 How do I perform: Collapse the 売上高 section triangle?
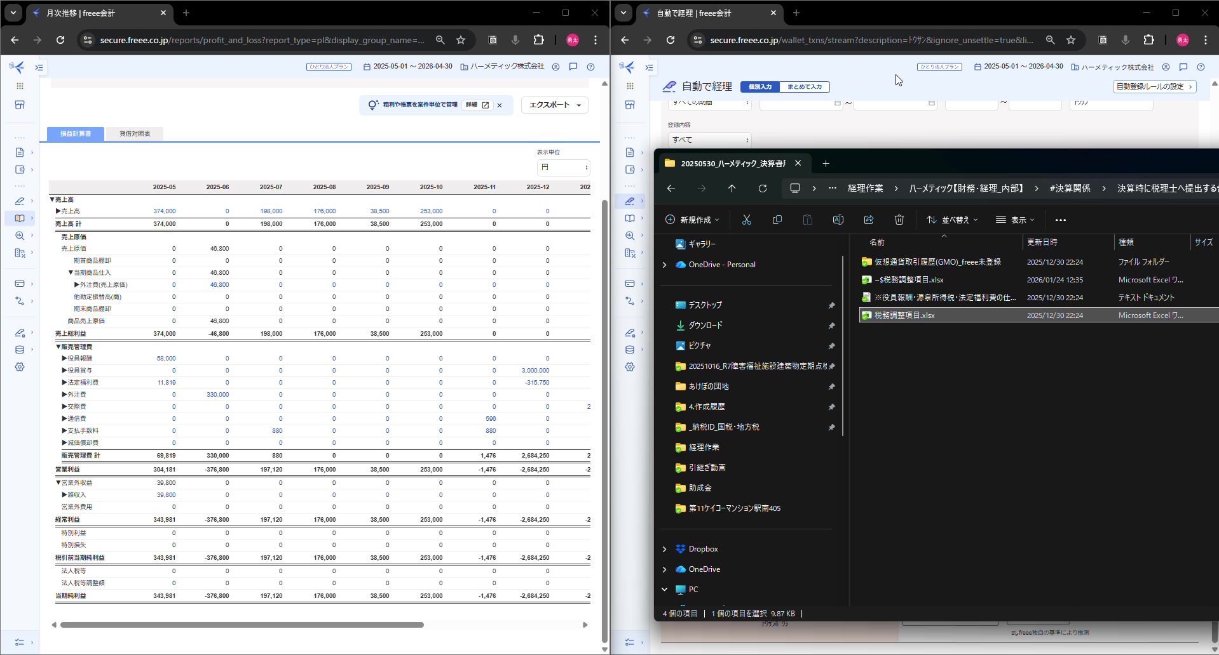(52, 199)
